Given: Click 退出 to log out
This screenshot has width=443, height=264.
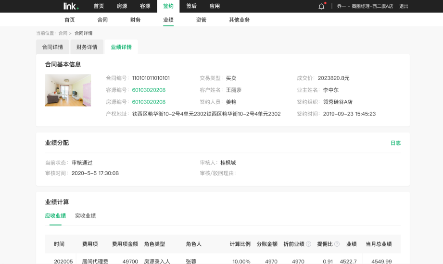Looking at the screenshot, I should click(x=404, y=6).
